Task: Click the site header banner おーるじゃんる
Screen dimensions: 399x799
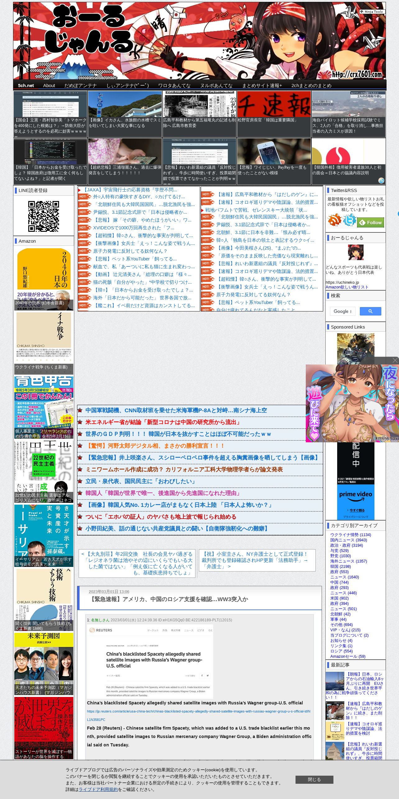Action: point(199,41)
